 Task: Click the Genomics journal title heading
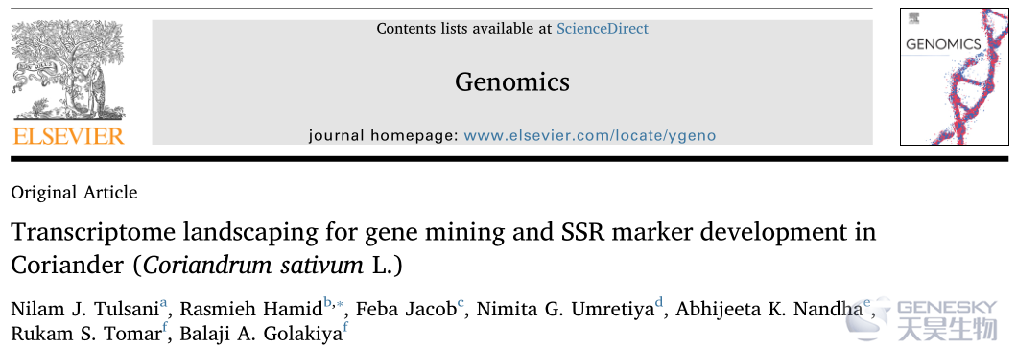pyautogui.click(x=512, y=81)
